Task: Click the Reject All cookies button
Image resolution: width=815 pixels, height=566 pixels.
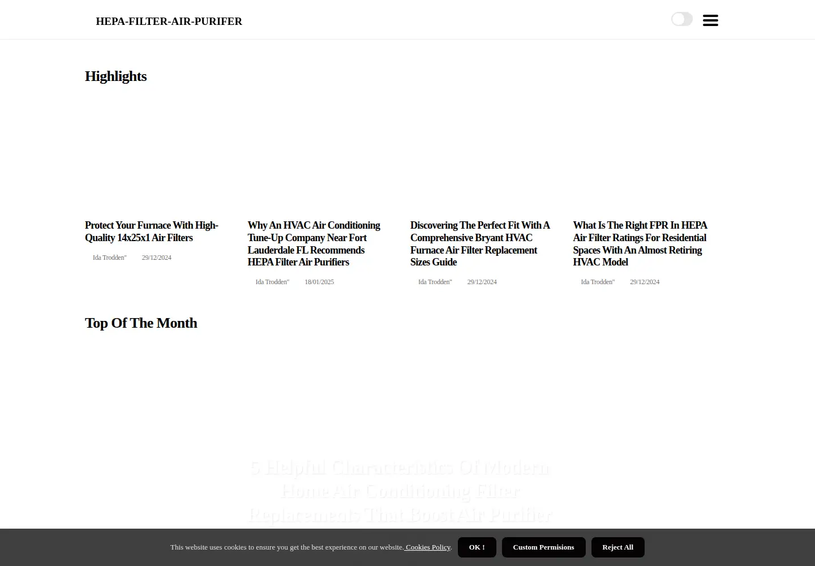Action: pos(617,547)
